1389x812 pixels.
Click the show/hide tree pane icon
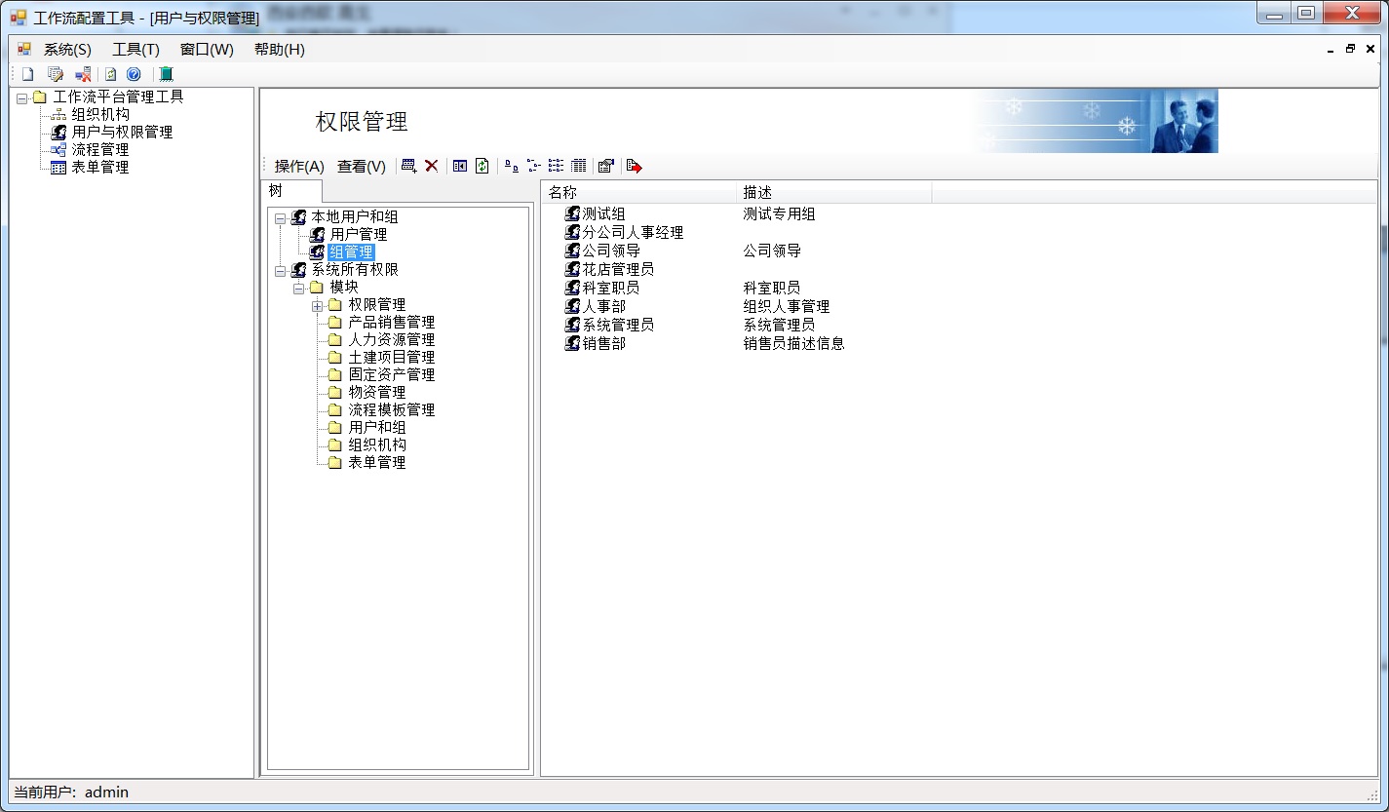click(x=460, y=166)
